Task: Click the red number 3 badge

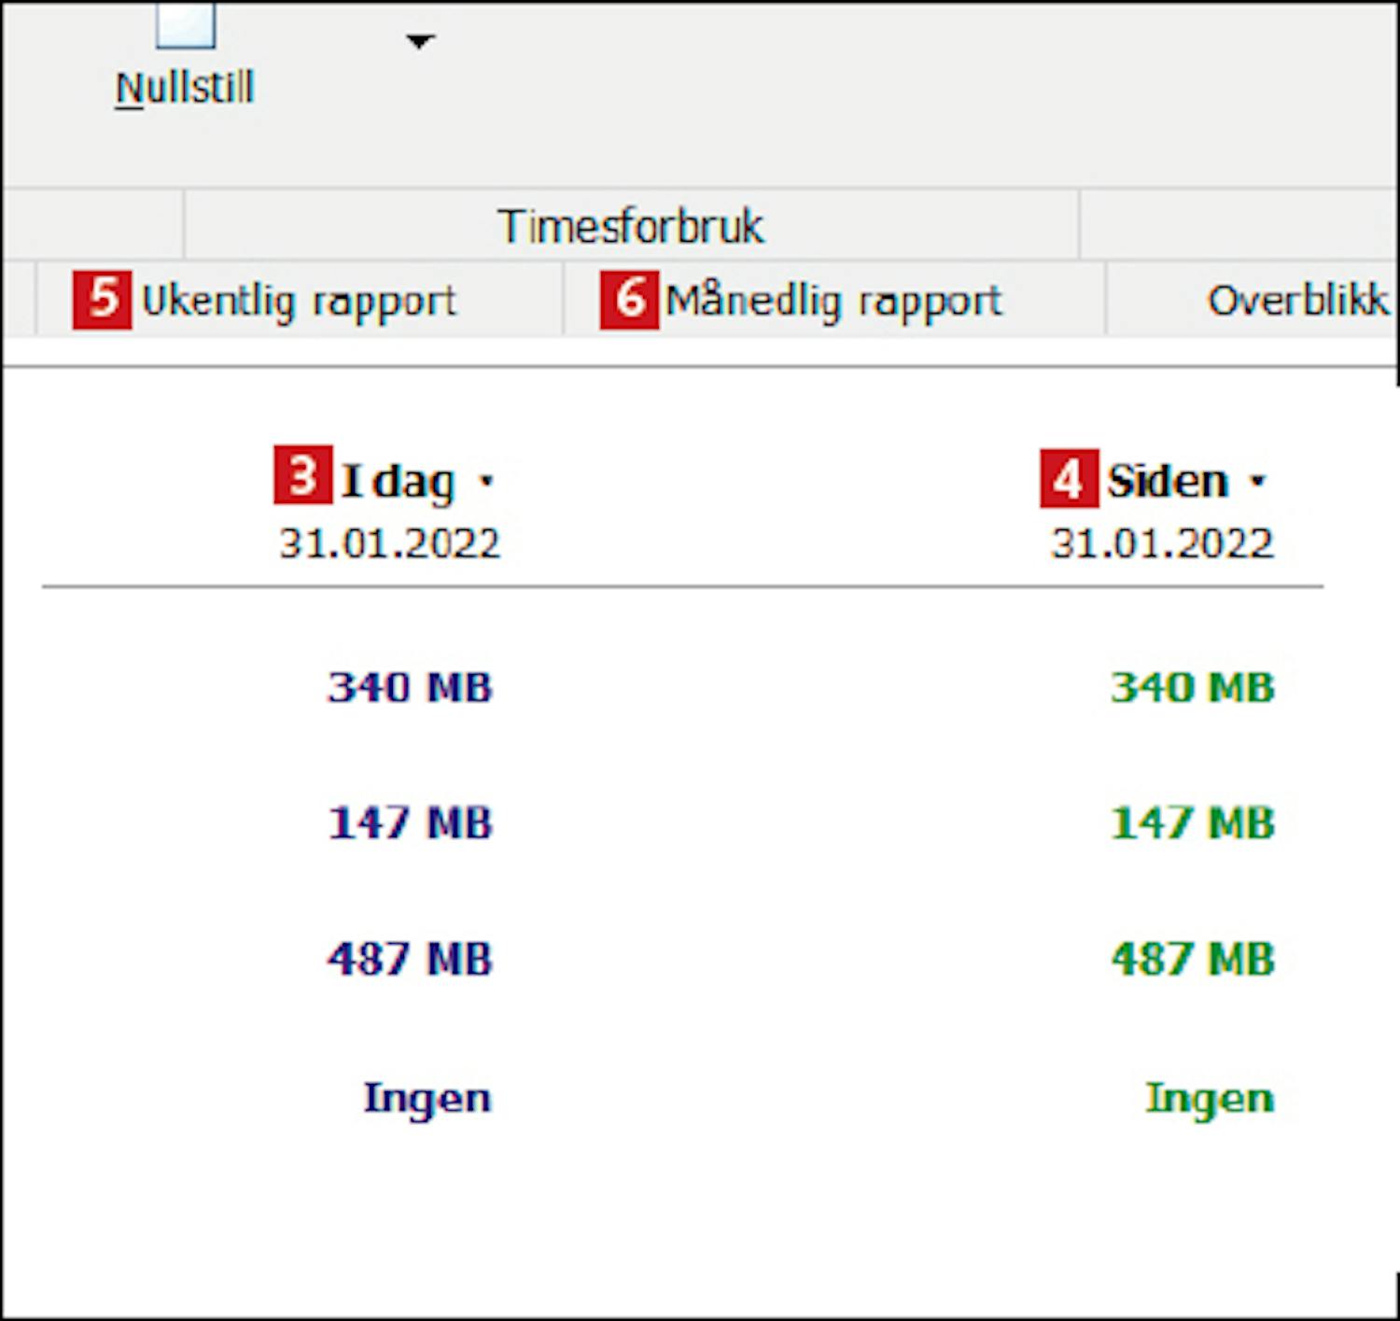Action: tap(302, 476)
